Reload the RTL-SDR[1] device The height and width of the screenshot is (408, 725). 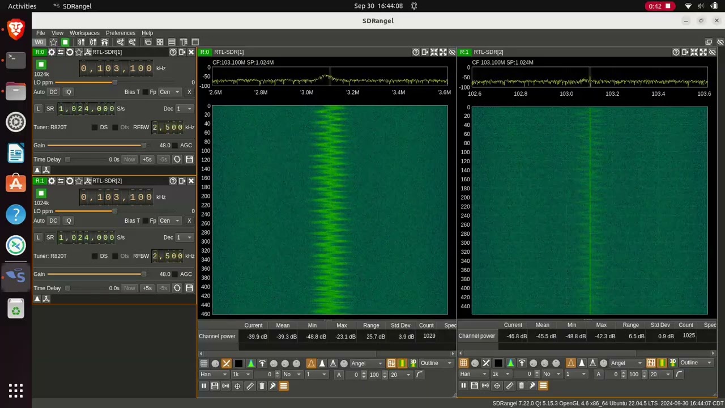(70, 52)
